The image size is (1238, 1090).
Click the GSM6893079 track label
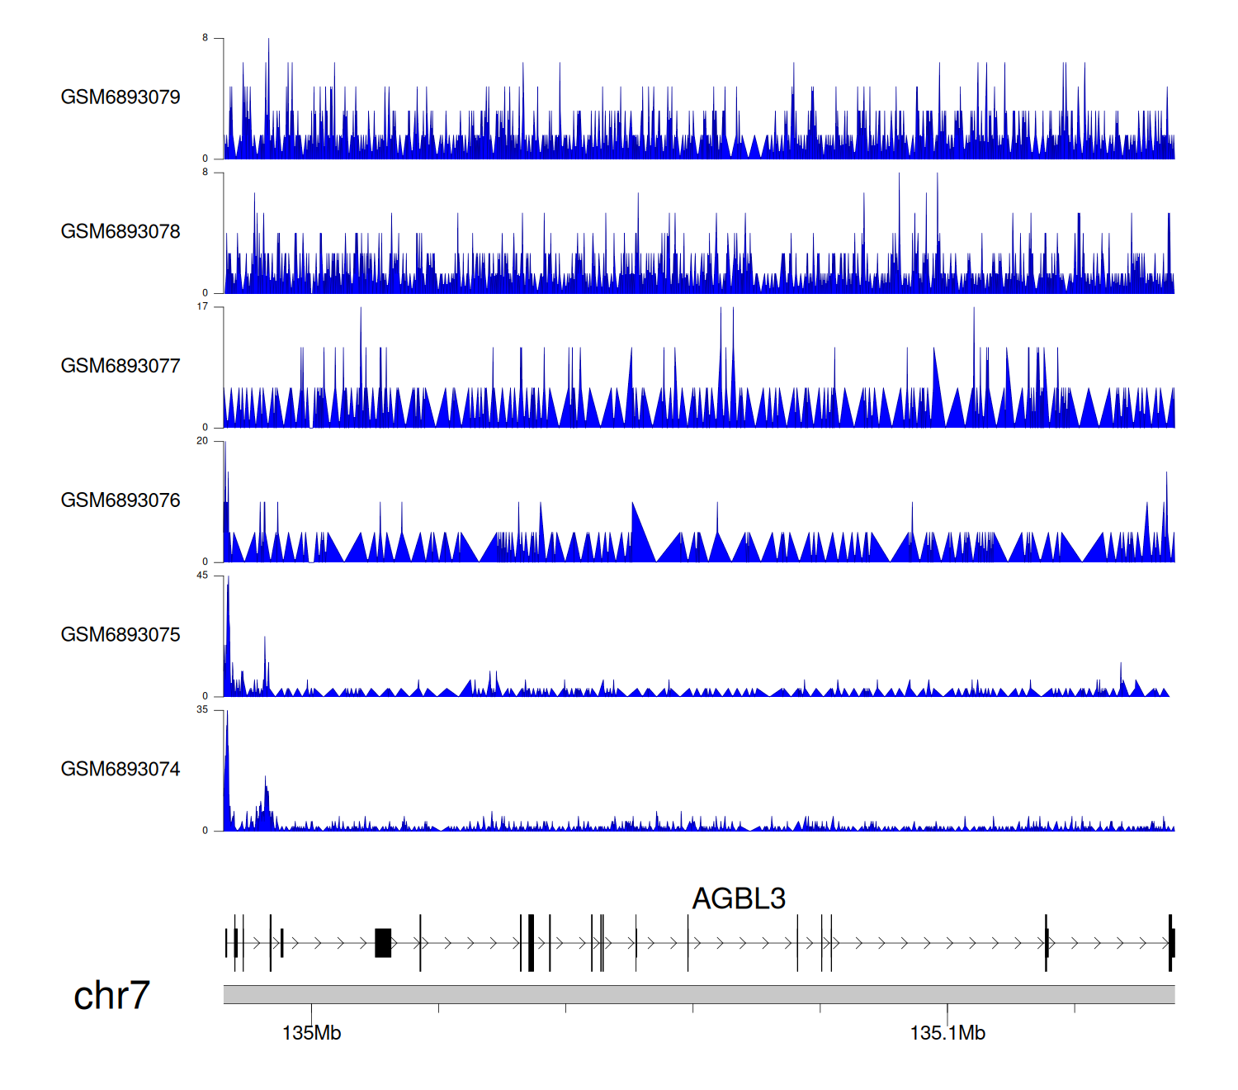(120, 97)
